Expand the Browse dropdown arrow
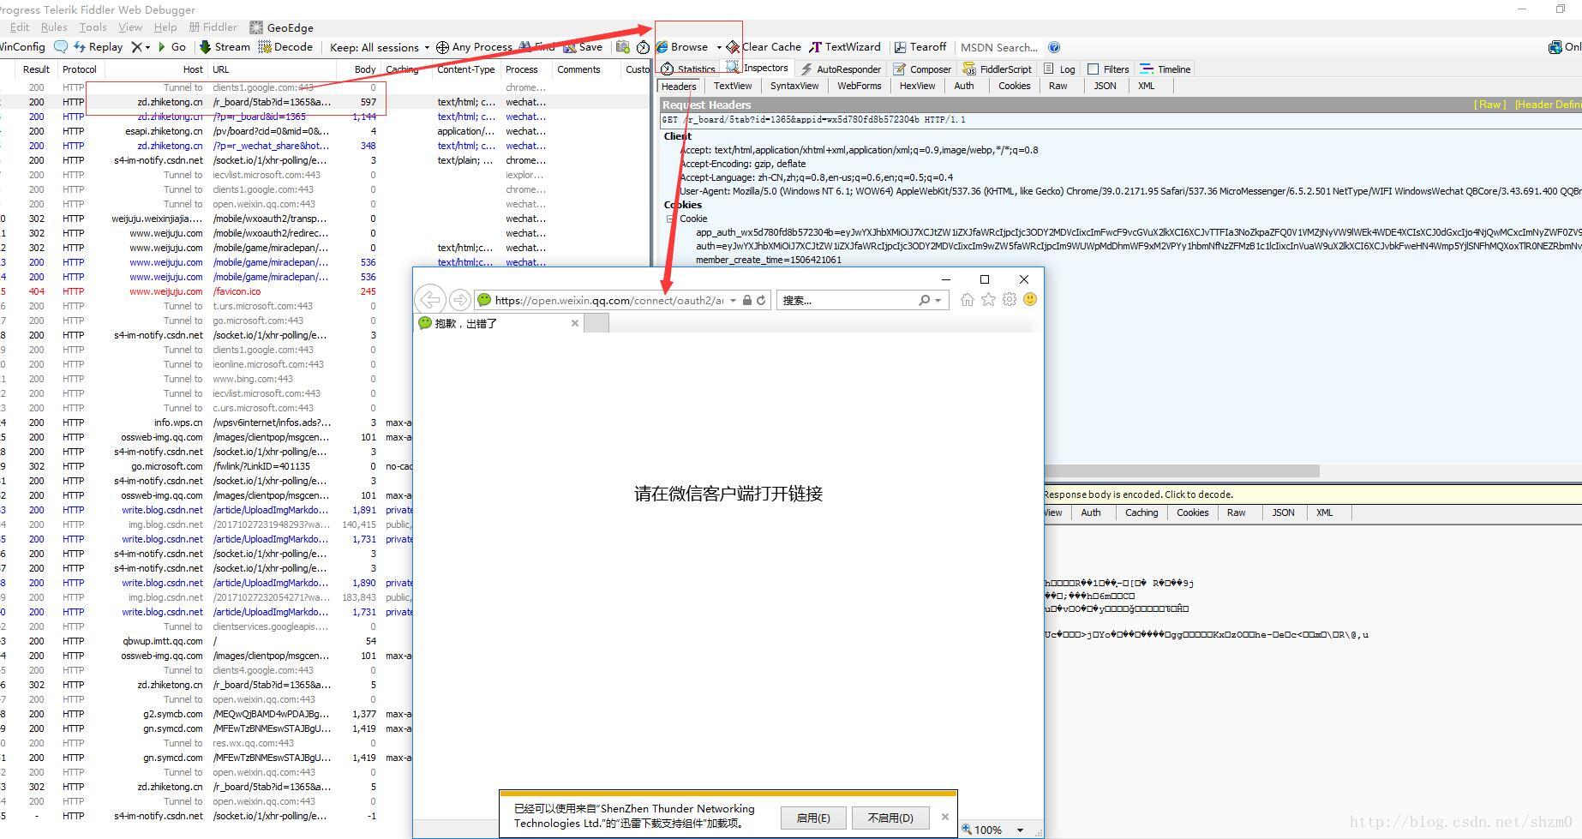This screenshot has width=1582, height=839. point(718,47)
